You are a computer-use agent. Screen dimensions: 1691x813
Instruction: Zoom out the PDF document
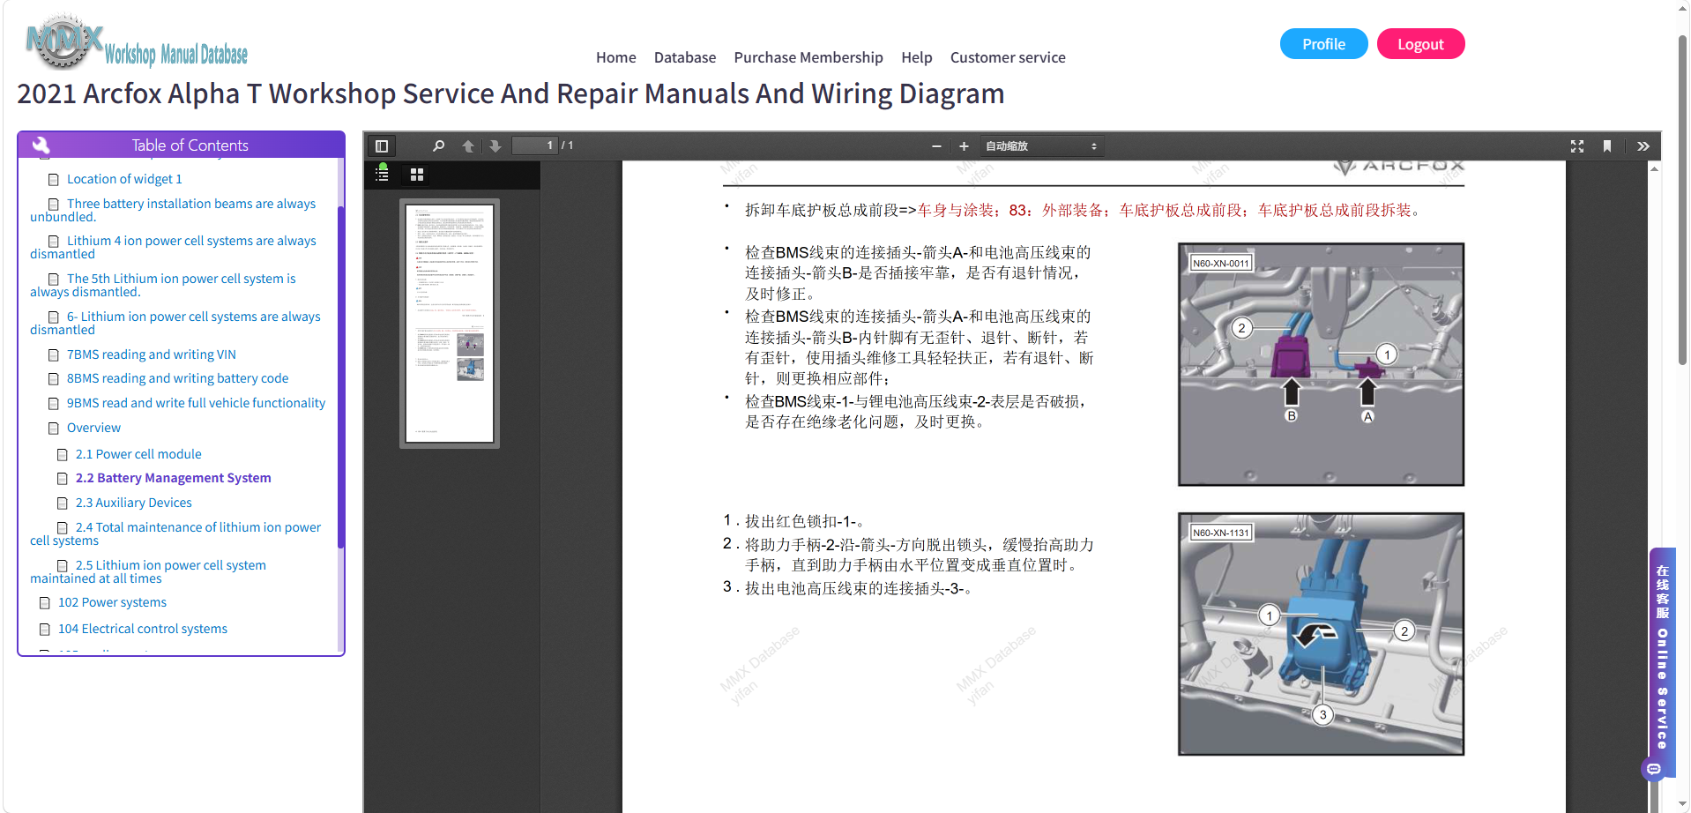coord(936,146)
